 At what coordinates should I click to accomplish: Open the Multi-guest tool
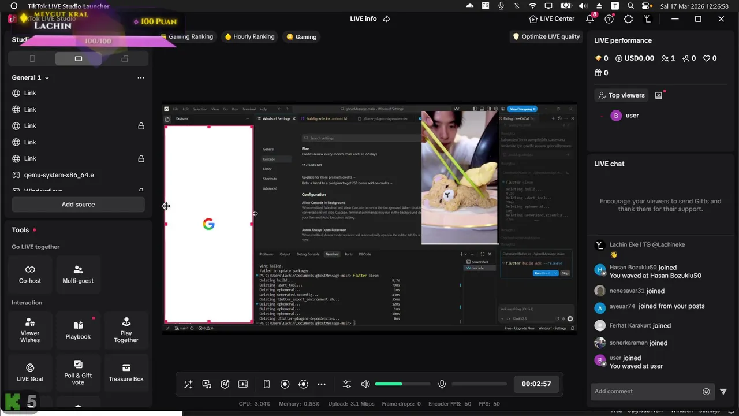click(x=78, y=274)
